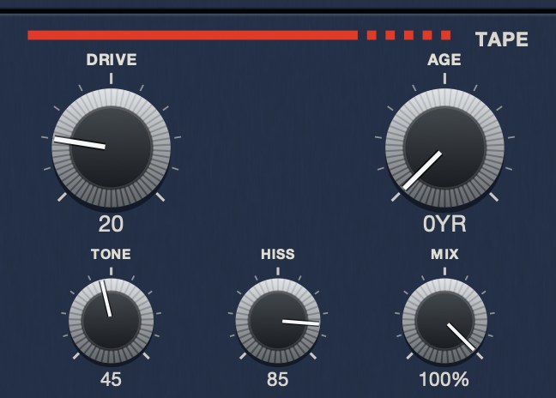The image size is (556, 398).
Task: Click the AGE knob
Action: [444, 148]
